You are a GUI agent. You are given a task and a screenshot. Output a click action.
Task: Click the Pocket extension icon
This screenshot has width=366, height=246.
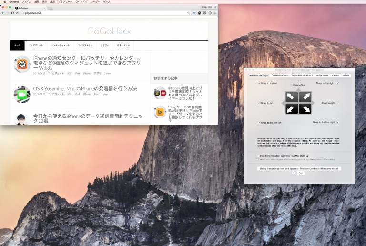(205, 13)
